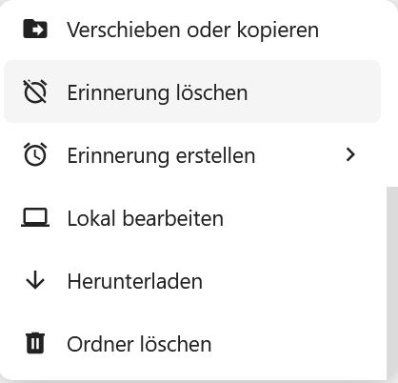This screenshot has height=383, width=398.
Task: Set a new reminder via the Erinnerung erstellen row
Action: point(192,154)
